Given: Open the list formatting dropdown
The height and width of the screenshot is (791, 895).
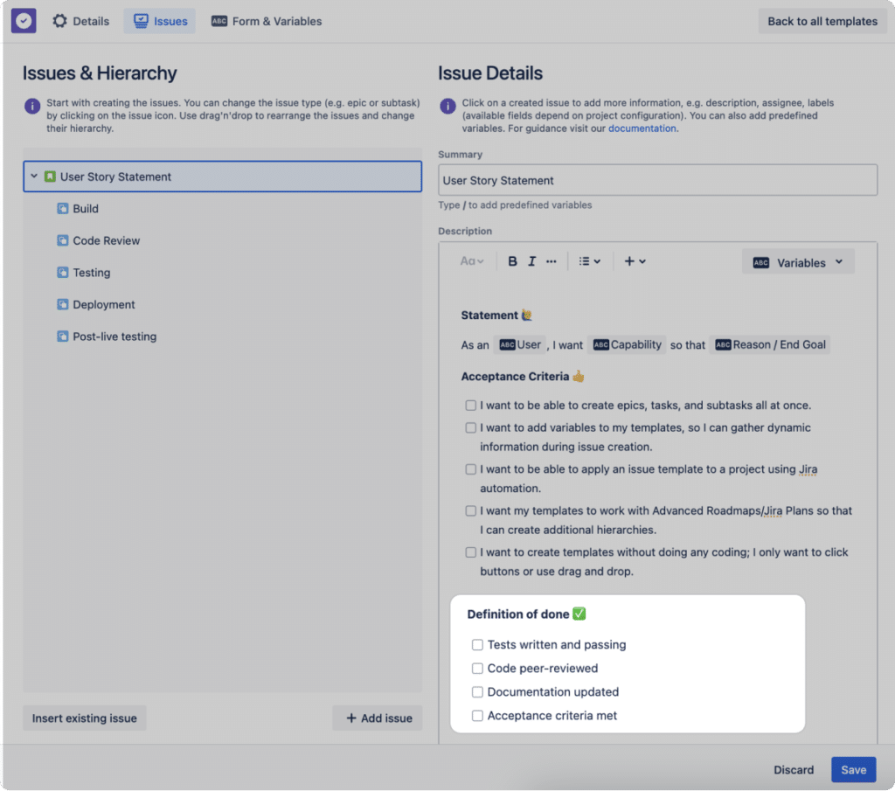Looking at the screenshot, I should pyautogui.click(x=590, y=260).
